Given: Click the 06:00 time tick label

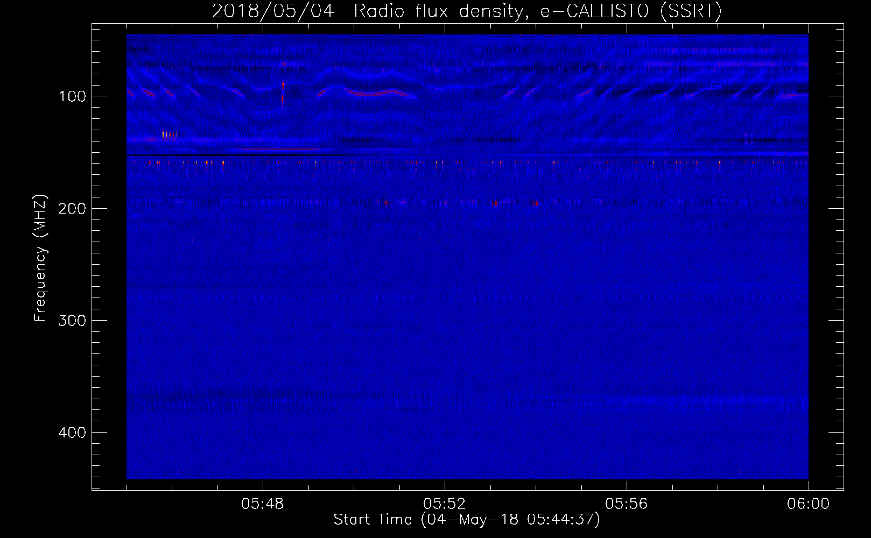Looking at the screenshot, I should [808, 504].
